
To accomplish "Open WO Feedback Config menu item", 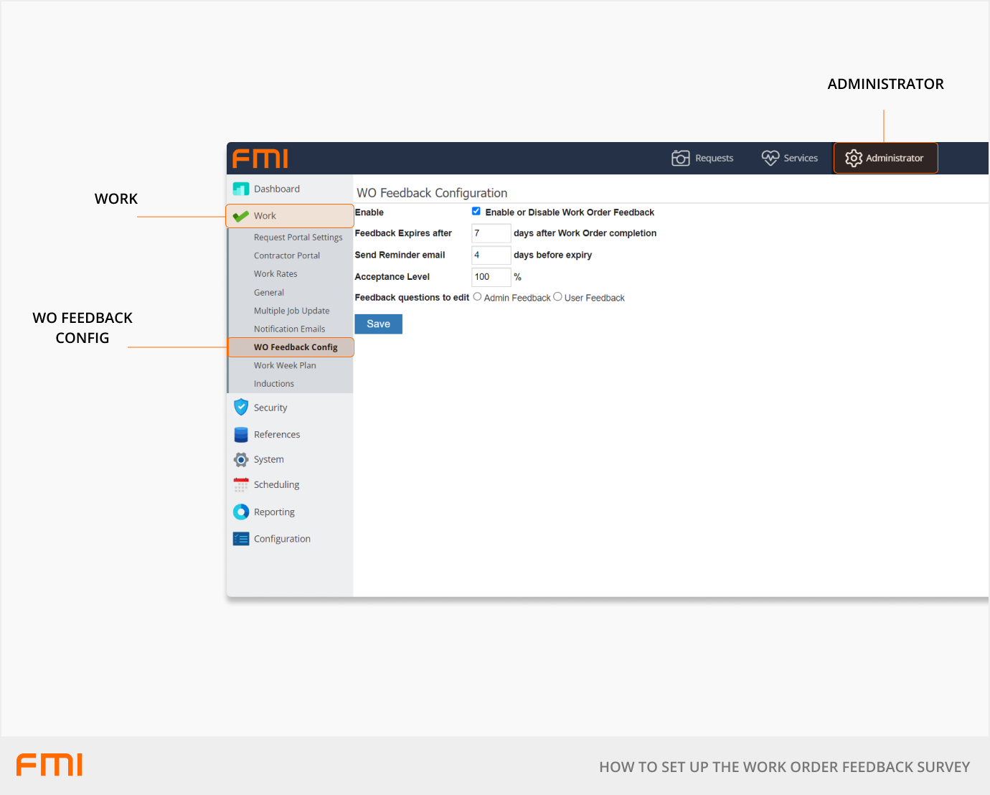I will pyautogui.click(x=295, y=347).
